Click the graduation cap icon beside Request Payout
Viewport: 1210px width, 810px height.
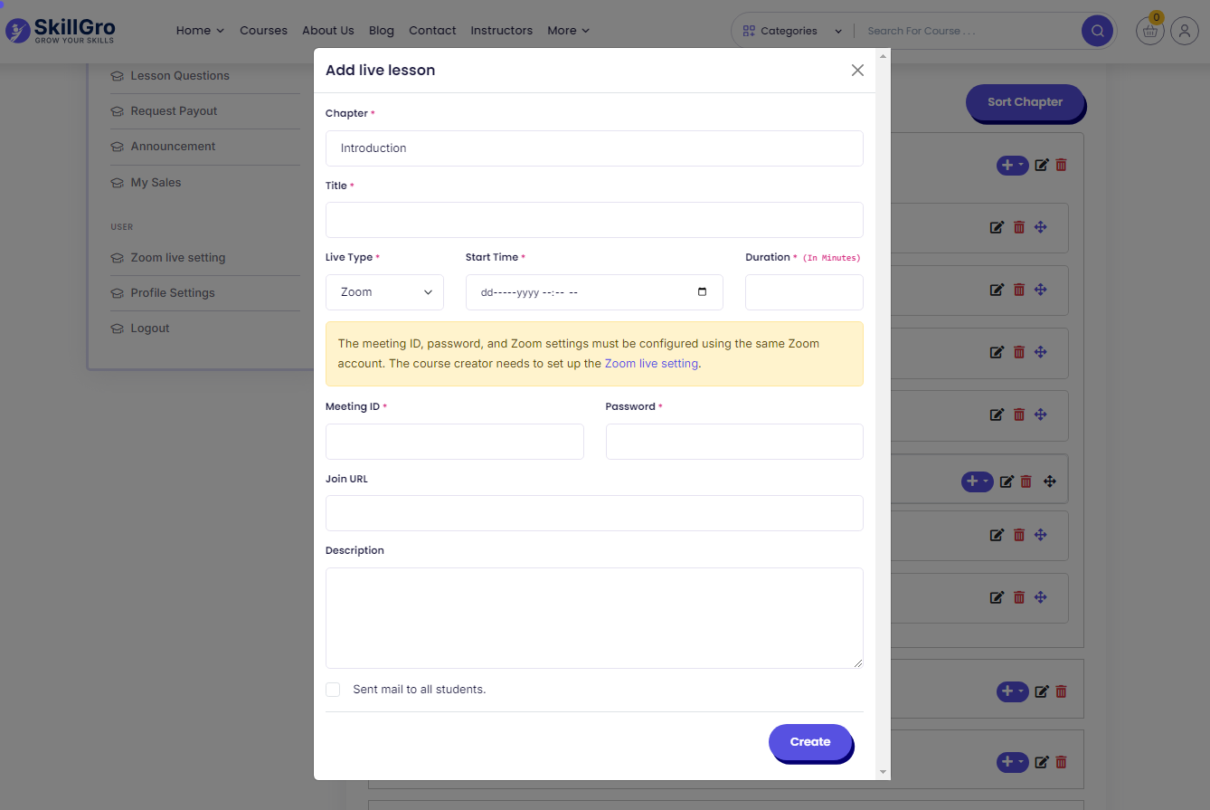click(x=117, y=111)
